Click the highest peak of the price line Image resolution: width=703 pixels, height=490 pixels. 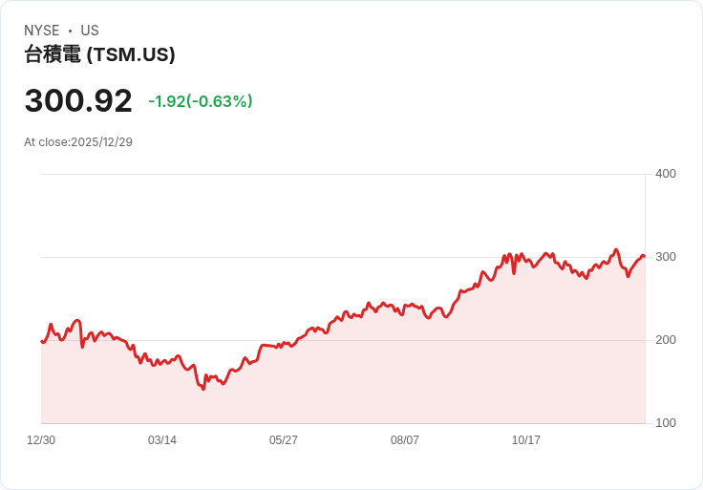click(616, 249)
